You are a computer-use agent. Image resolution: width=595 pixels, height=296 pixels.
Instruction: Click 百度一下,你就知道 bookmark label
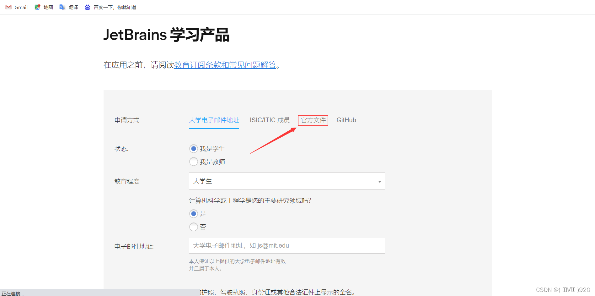pos(115,7)
